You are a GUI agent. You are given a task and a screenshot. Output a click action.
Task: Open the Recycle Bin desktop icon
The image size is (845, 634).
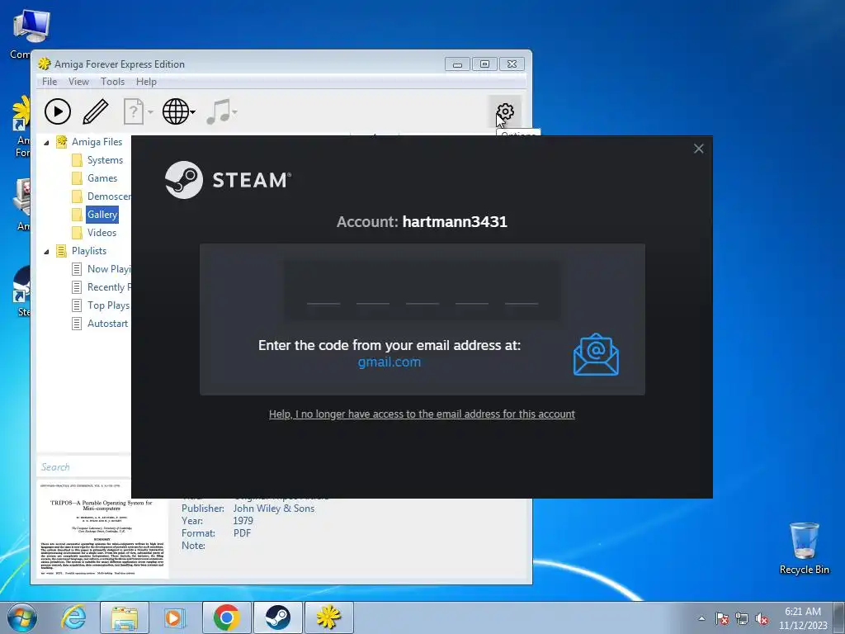click(x=804, y=548)
